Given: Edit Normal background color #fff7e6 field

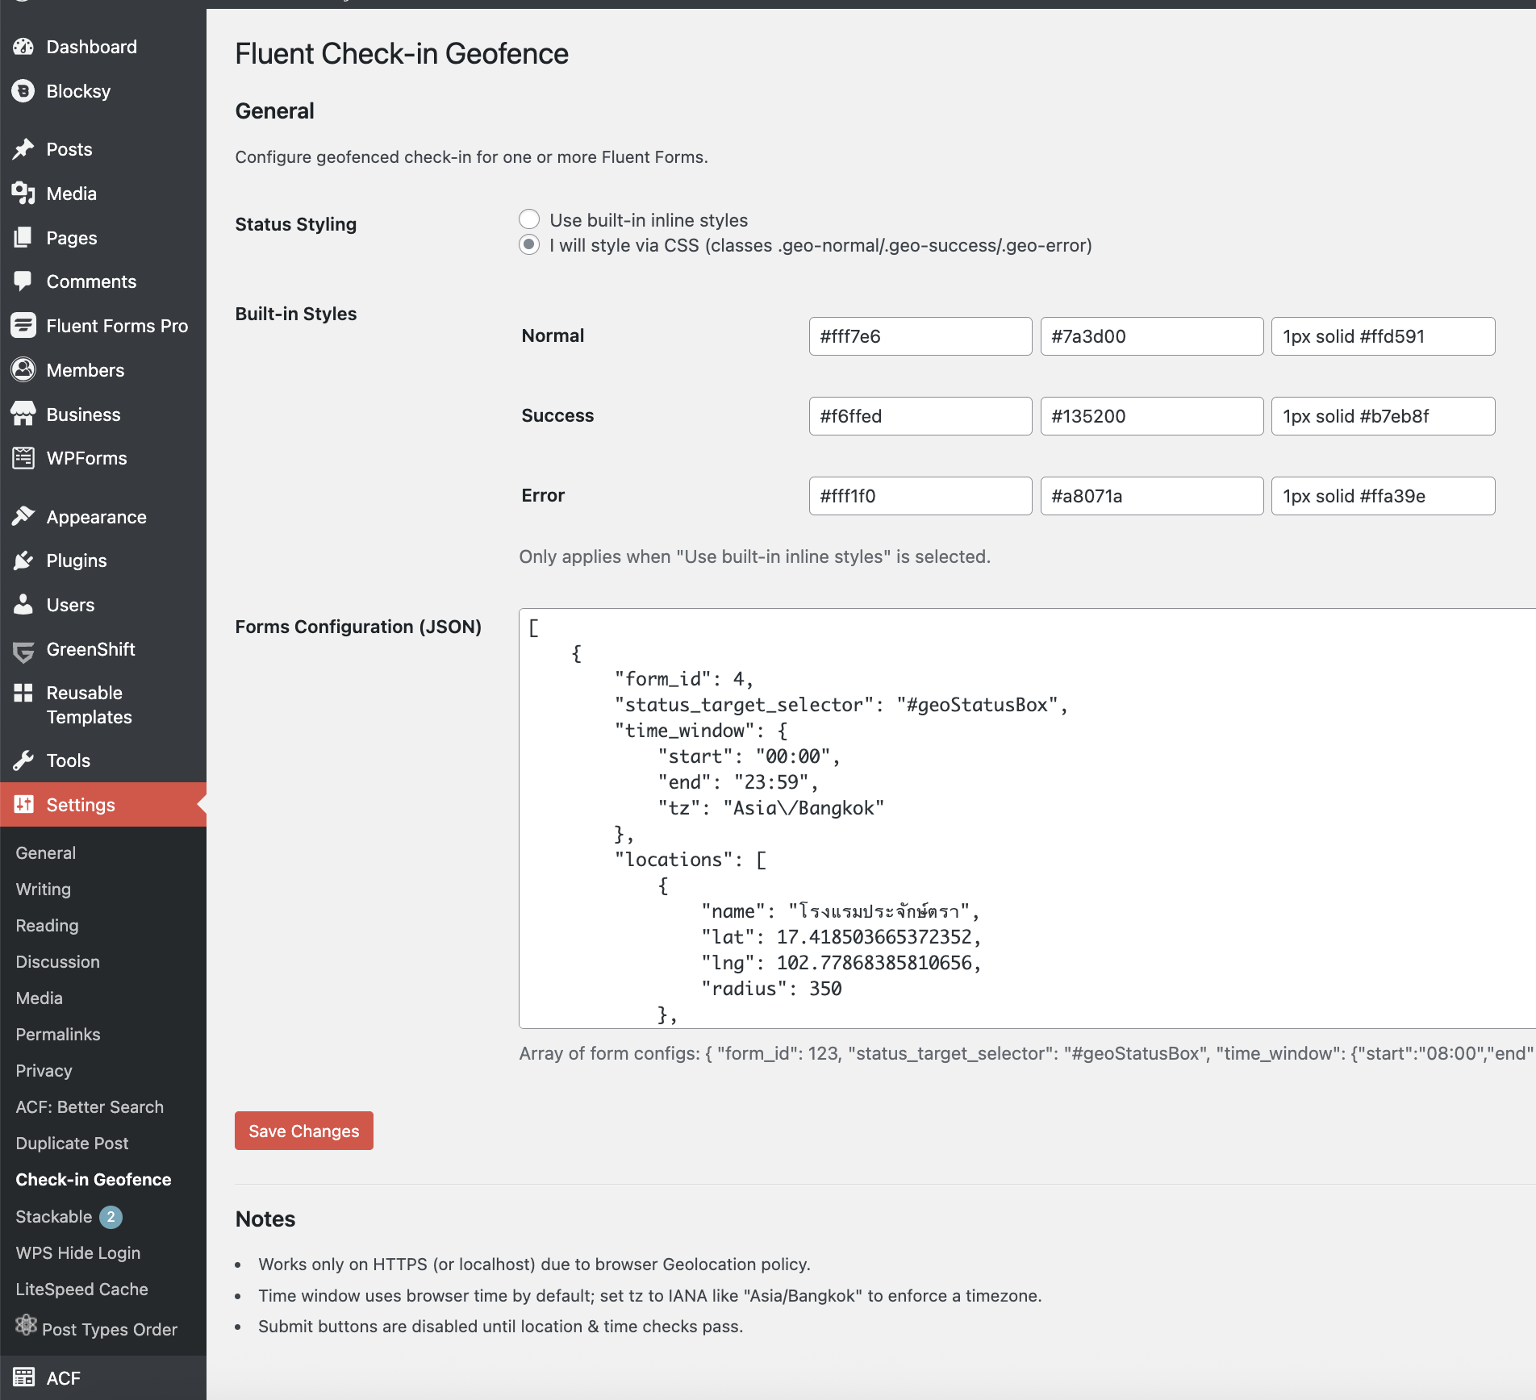Looking at the screenshot, I should (920, 336).
